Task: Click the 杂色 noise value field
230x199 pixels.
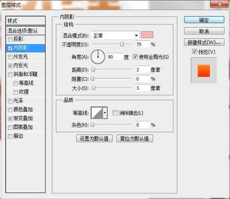Action: (x=143, y=125)
